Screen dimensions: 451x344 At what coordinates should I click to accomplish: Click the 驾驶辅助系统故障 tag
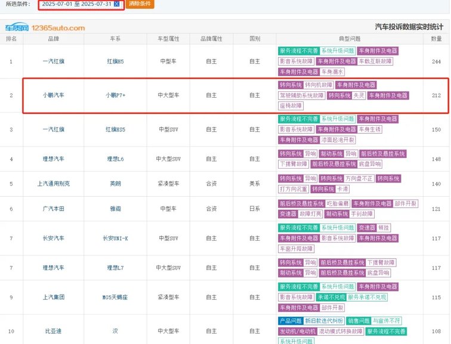tap(301, 95)
